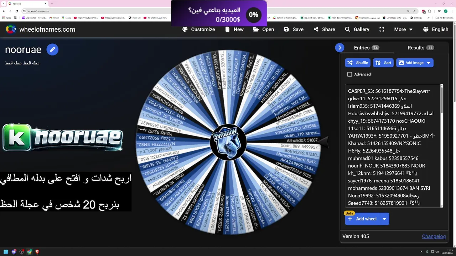Viewport: 456px width, 256px height.
Task: Click the wheelofnames.com logo
Action: [41, 30]
